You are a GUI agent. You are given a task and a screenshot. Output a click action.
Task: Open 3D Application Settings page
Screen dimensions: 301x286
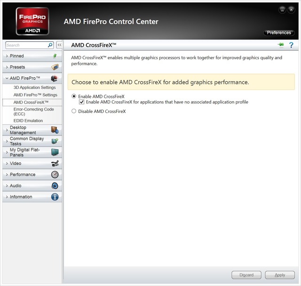tap(34, 87)
